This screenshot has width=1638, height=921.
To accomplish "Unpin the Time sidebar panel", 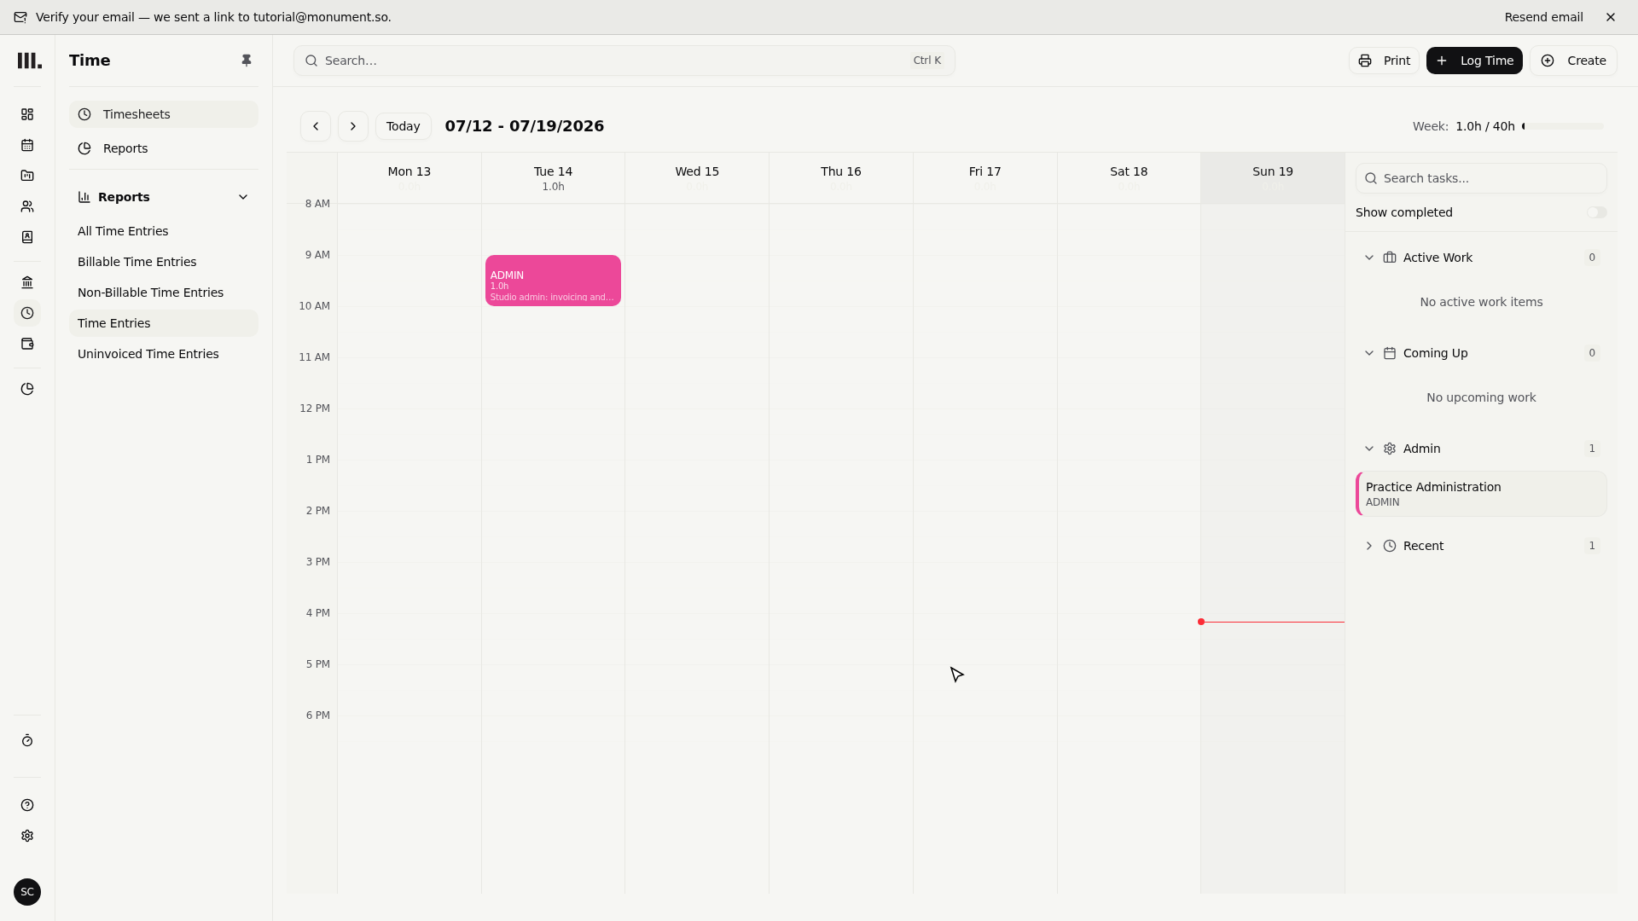I will point(247,61).
